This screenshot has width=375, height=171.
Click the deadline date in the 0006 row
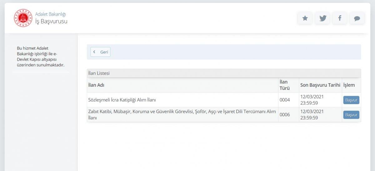(312, 115)
